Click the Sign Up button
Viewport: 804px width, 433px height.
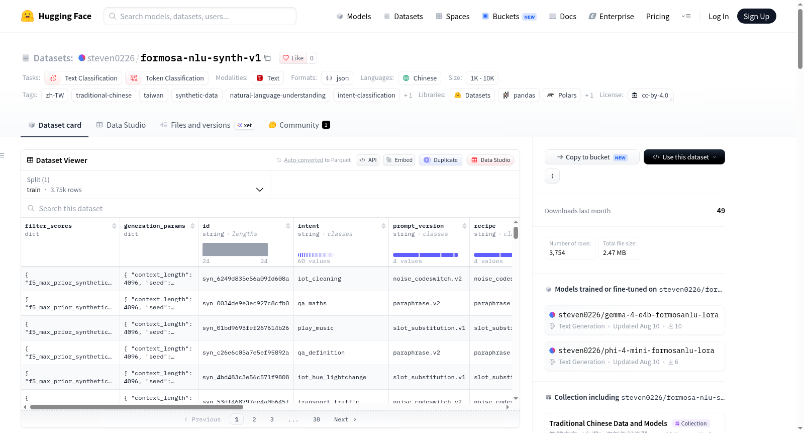756,16
